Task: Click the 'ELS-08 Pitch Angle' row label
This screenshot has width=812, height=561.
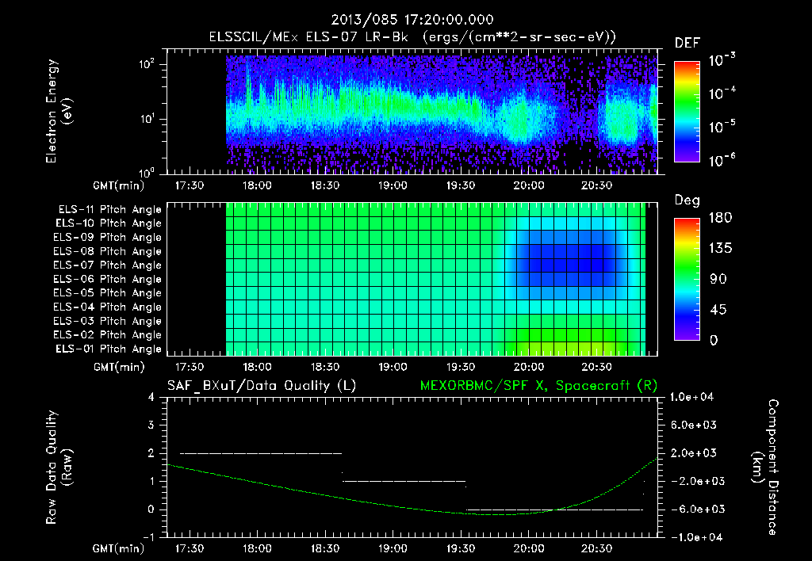Action: [108, 251]
